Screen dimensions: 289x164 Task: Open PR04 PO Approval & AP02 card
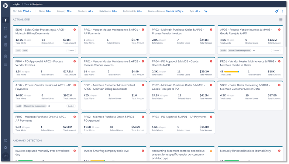pos(45,68)
